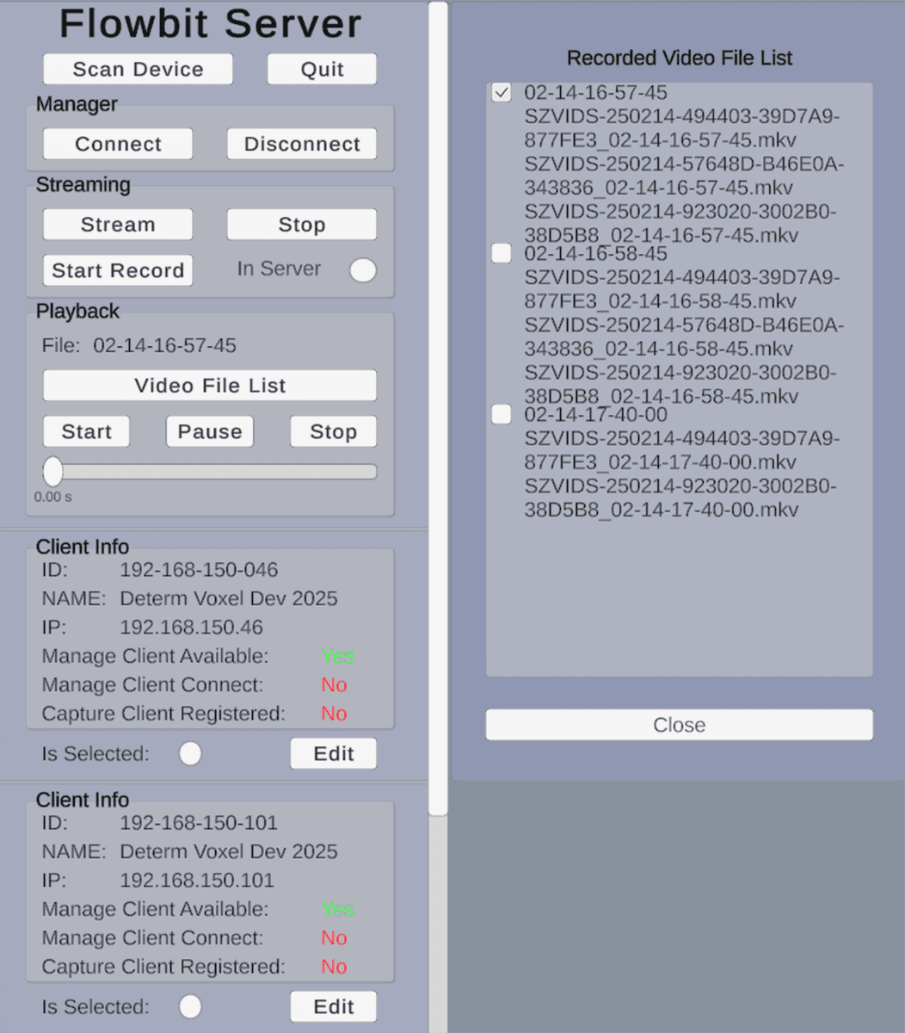Open the Video File List
This screenshot has height=1033, width=905.
tap(210, 386)
